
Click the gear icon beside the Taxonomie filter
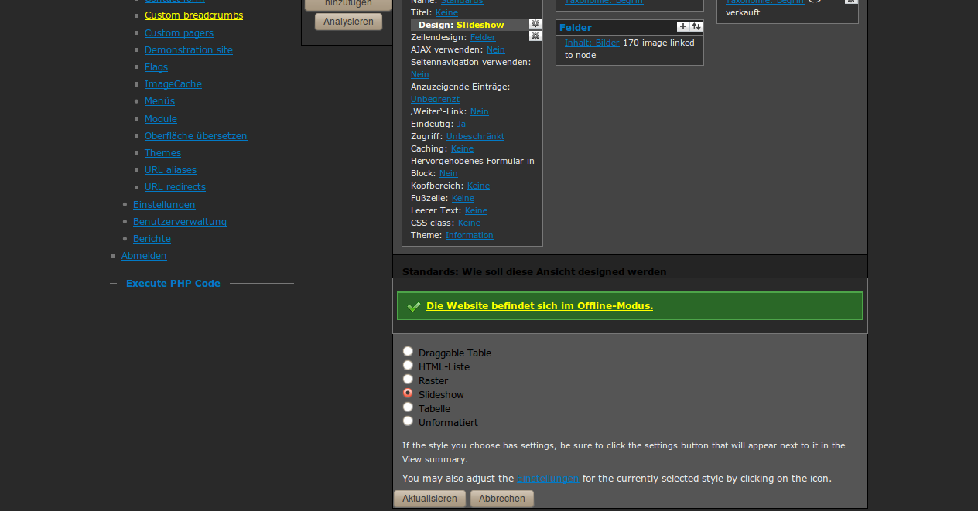[850, 1]
